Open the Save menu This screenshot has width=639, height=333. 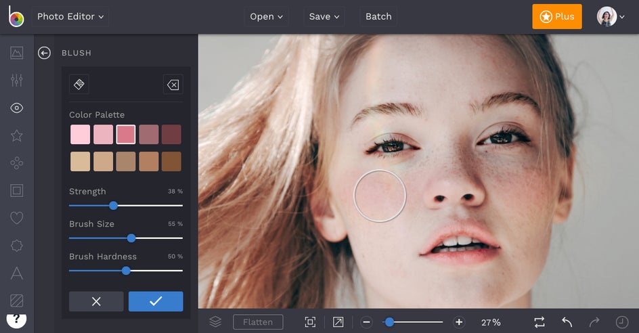[x=324, y=17]
